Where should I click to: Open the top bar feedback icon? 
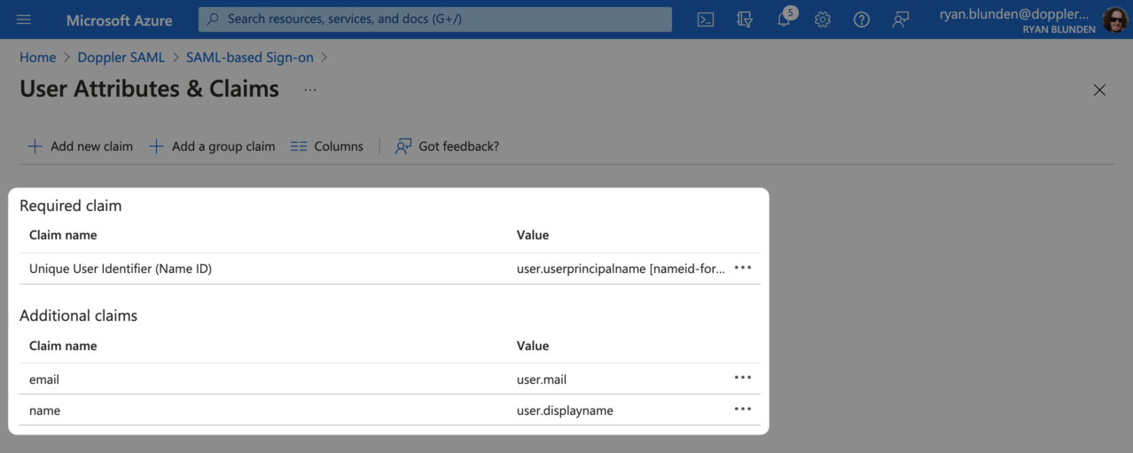901,20
